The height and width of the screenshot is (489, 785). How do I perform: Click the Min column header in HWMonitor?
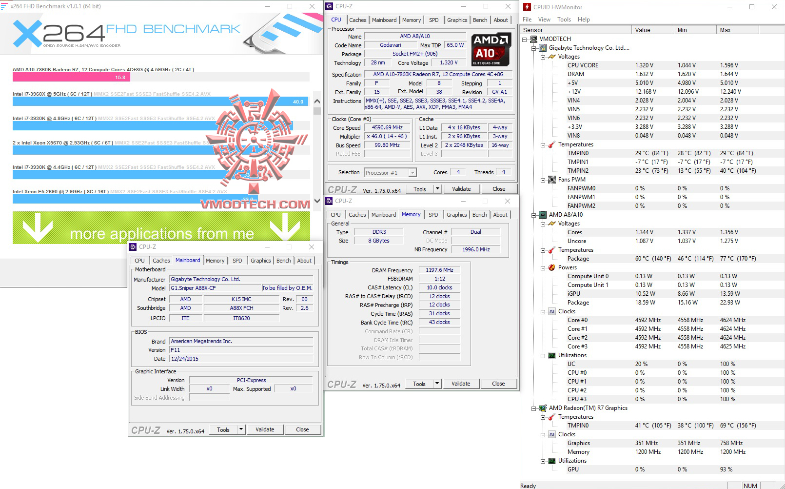pyautogui.click(x=695, y=30)
